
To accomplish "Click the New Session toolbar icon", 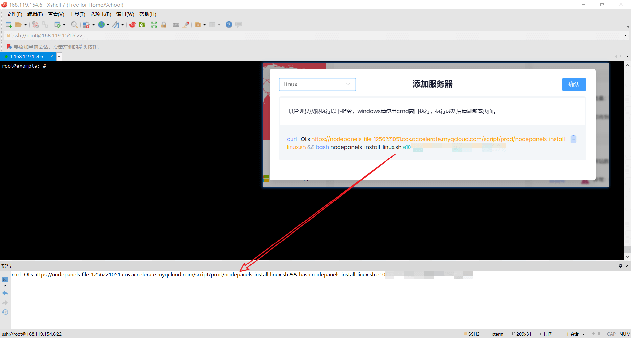I will [x=9, y=25].
